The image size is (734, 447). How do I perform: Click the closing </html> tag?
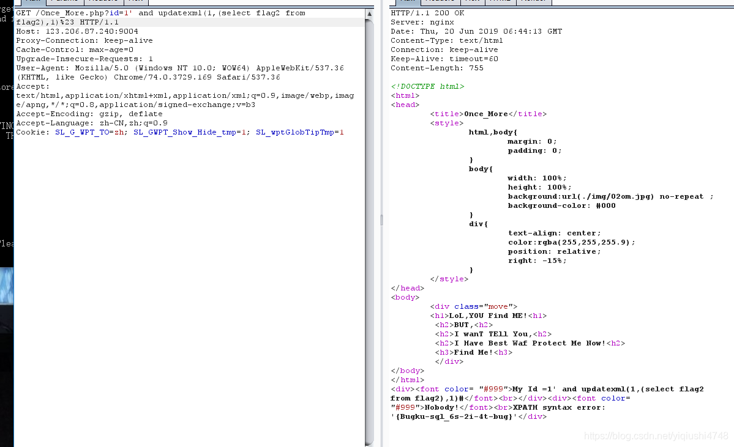click(407, 380)
